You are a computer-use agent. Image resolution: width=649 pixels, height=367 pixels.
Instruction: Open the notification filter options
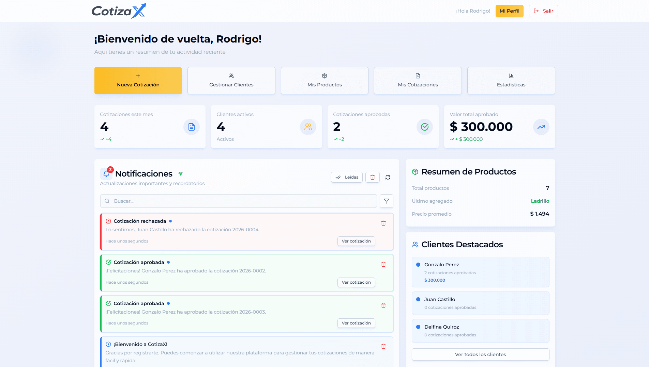coord(386,201)
